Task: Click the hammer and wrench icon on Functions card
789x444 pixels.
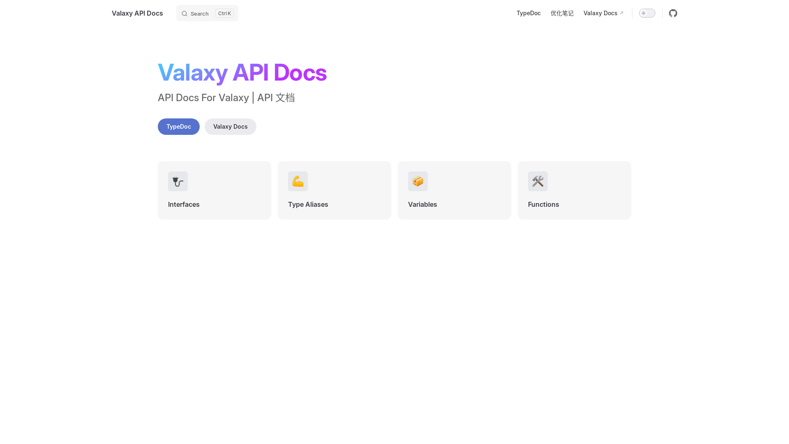Action: click(x=538, y=181)
